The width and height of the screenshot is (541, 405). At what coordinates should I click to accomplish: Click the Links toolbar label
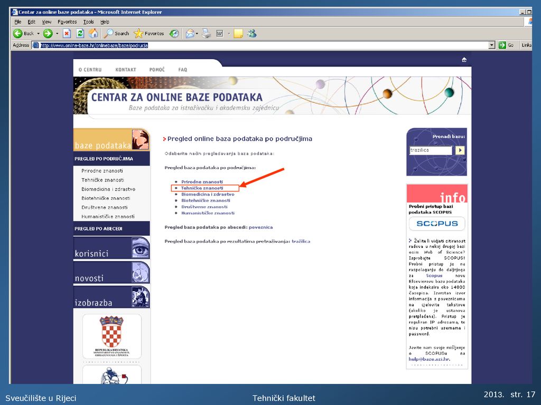click(x=526, y=45)
